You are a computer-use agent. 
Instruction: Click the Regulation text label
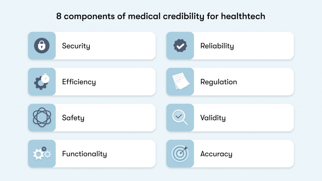pyautogui.click(x=219, y=82)
